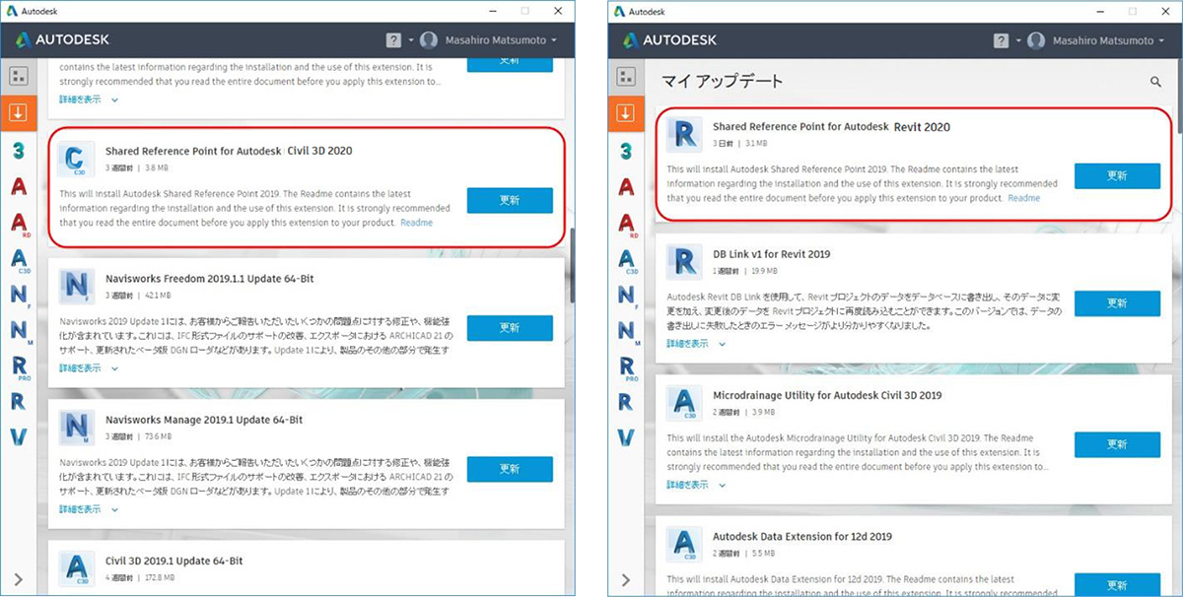Click the red AutoCAD icon in the sidebar
The image size is (1183, 597).
19,187
